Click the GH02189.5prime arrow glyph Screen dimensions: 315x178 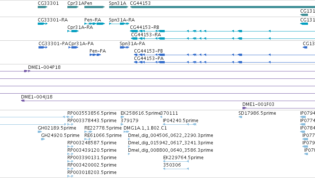click(x=40, y=132)
